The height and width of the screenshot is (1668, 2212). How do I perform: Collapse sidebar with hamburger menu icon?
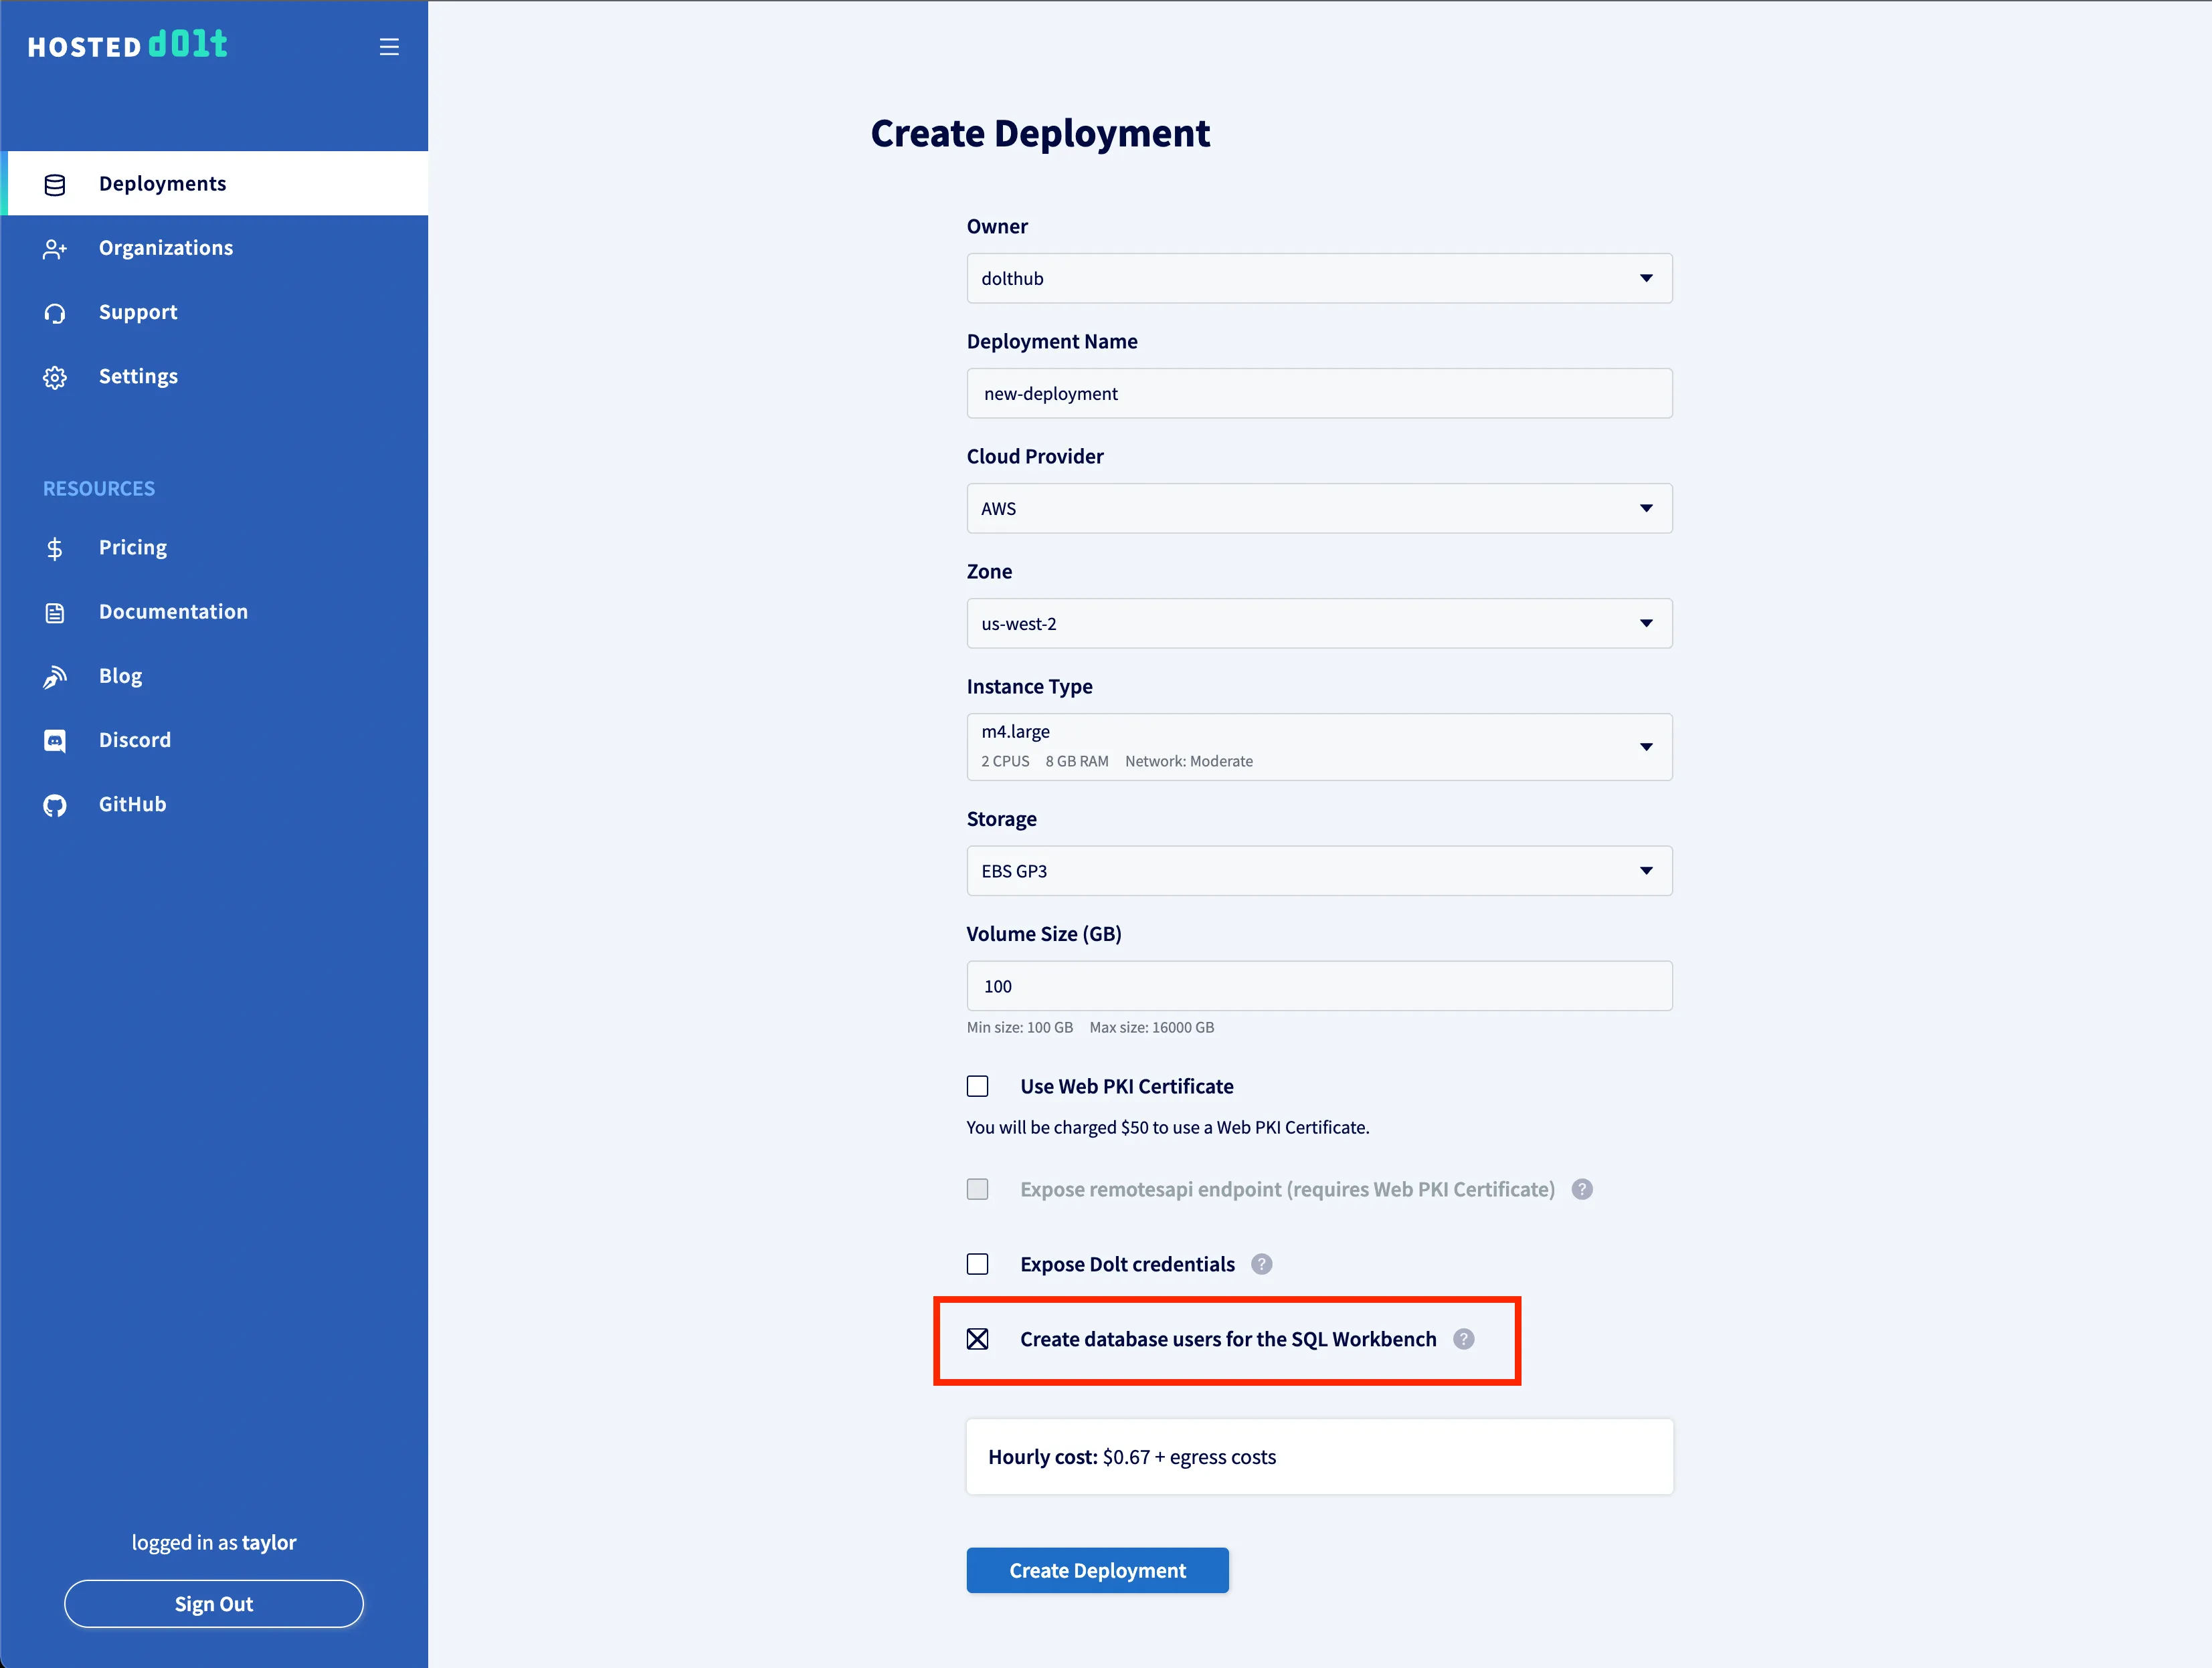tap(389, 47)
